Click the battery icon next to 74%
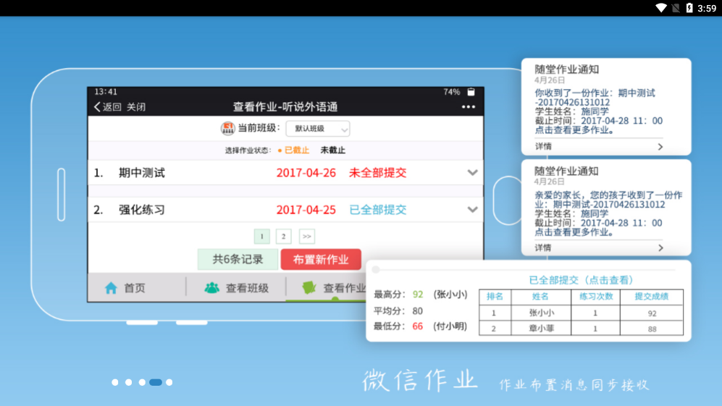The width and height of the screenshot is (722, 406). (471, 92)
